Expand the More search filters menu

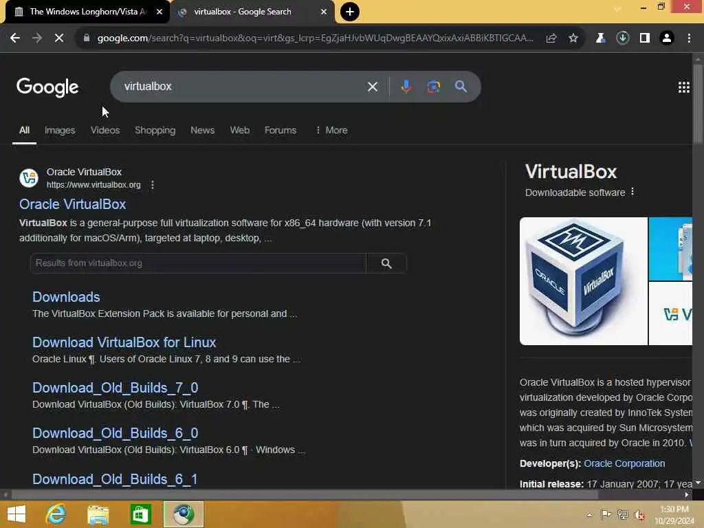(331, 130)
